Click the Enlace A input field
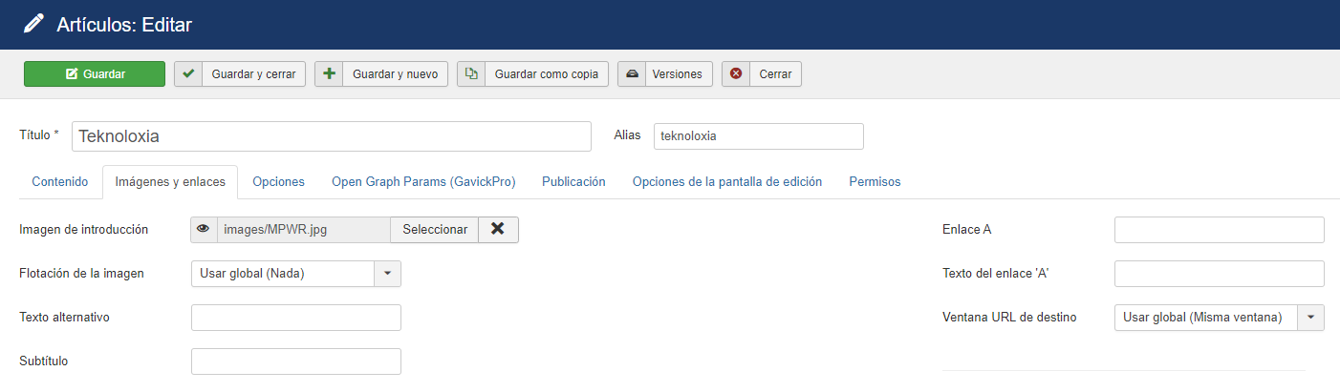This screenshot has width=1340, height=392. (1220, 230)
